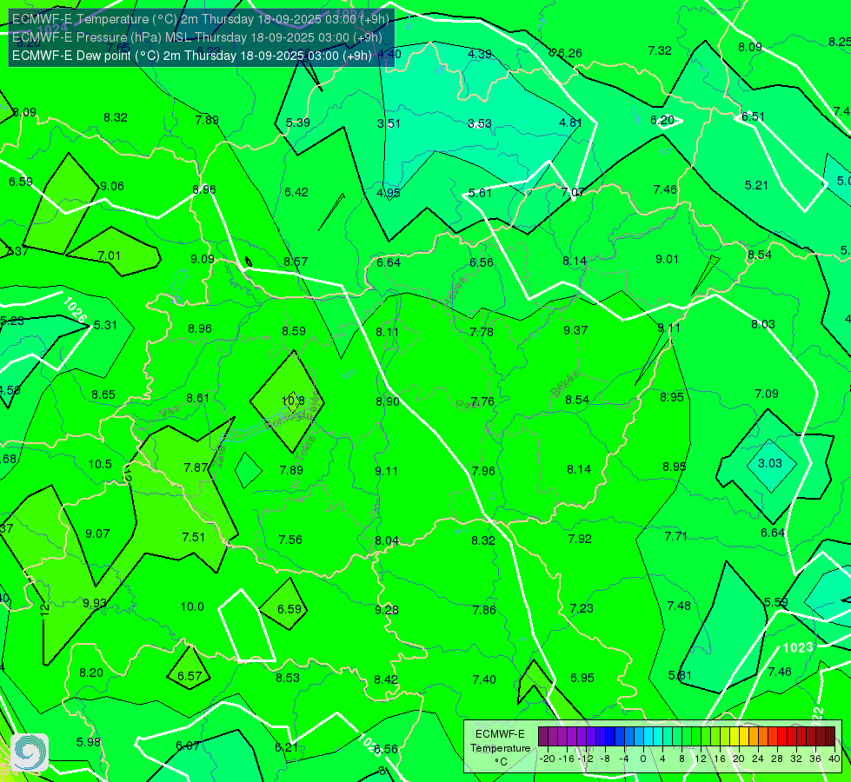Click the 3.03 temperature value

[x=769, y=463]
